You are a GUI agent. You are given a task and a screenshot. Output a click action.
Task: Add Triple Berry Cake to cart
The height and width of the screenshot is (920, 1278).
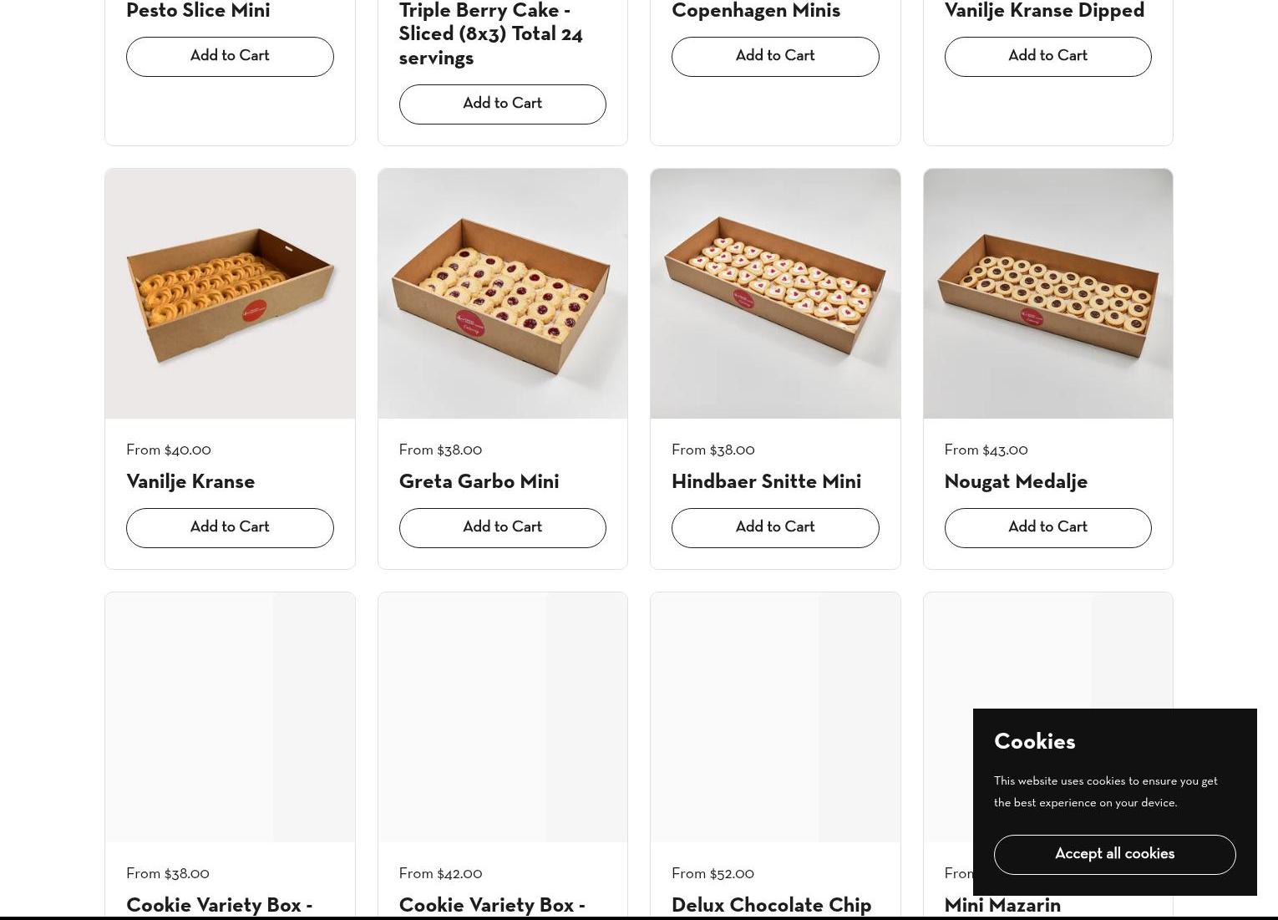[502, 104]
